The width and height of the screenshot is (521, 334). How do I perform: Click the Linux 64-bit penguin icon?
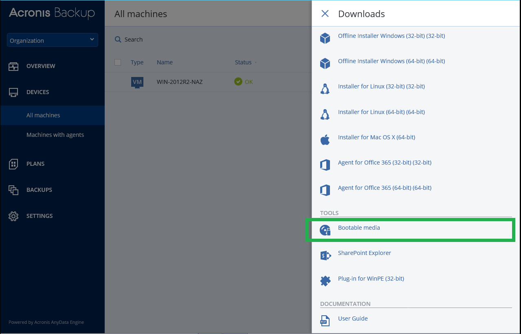tap(325, 114)
